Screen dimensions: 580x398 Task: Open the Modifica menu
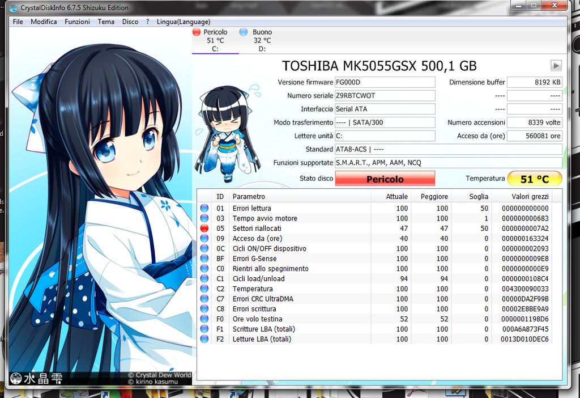click(44, 22)
